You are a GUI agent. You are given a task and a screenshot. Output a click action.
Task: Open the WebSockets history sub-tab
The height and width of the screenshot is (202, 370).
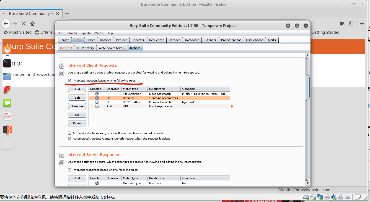[112, 48]
